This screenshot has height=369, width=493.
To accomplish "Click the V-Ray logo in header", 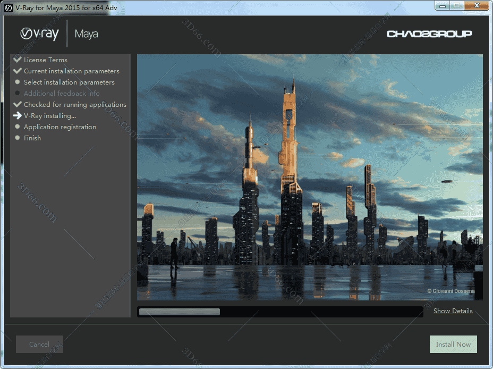I will tap(39, 34).
